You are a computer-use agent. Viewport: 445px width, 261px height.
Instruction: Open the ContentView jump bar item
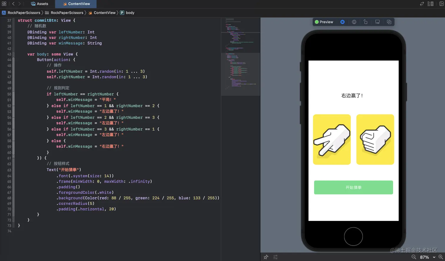pos(102,13)
